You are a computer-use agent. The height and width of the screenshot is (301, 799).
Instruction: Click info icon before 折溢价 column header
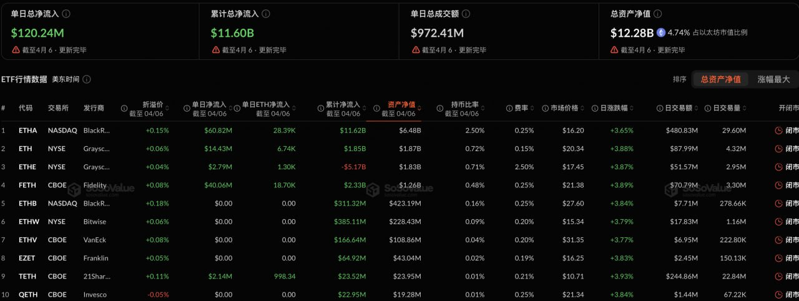point(124,108)
